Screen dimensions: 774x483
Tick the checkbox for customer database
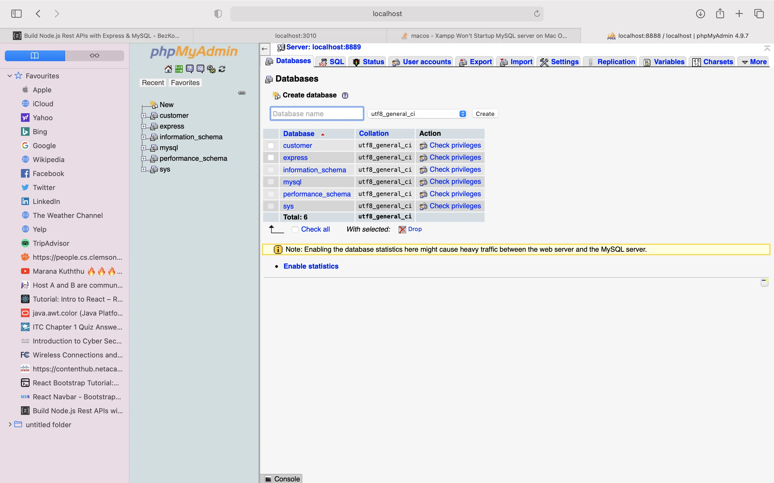pyautogui.click(x=271, y=146)
